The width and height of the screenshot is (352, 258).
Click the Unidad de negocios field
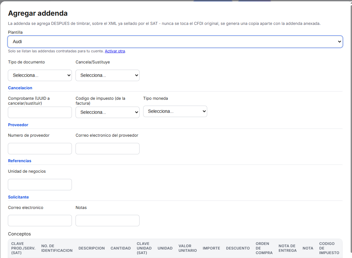click(40, 184)
